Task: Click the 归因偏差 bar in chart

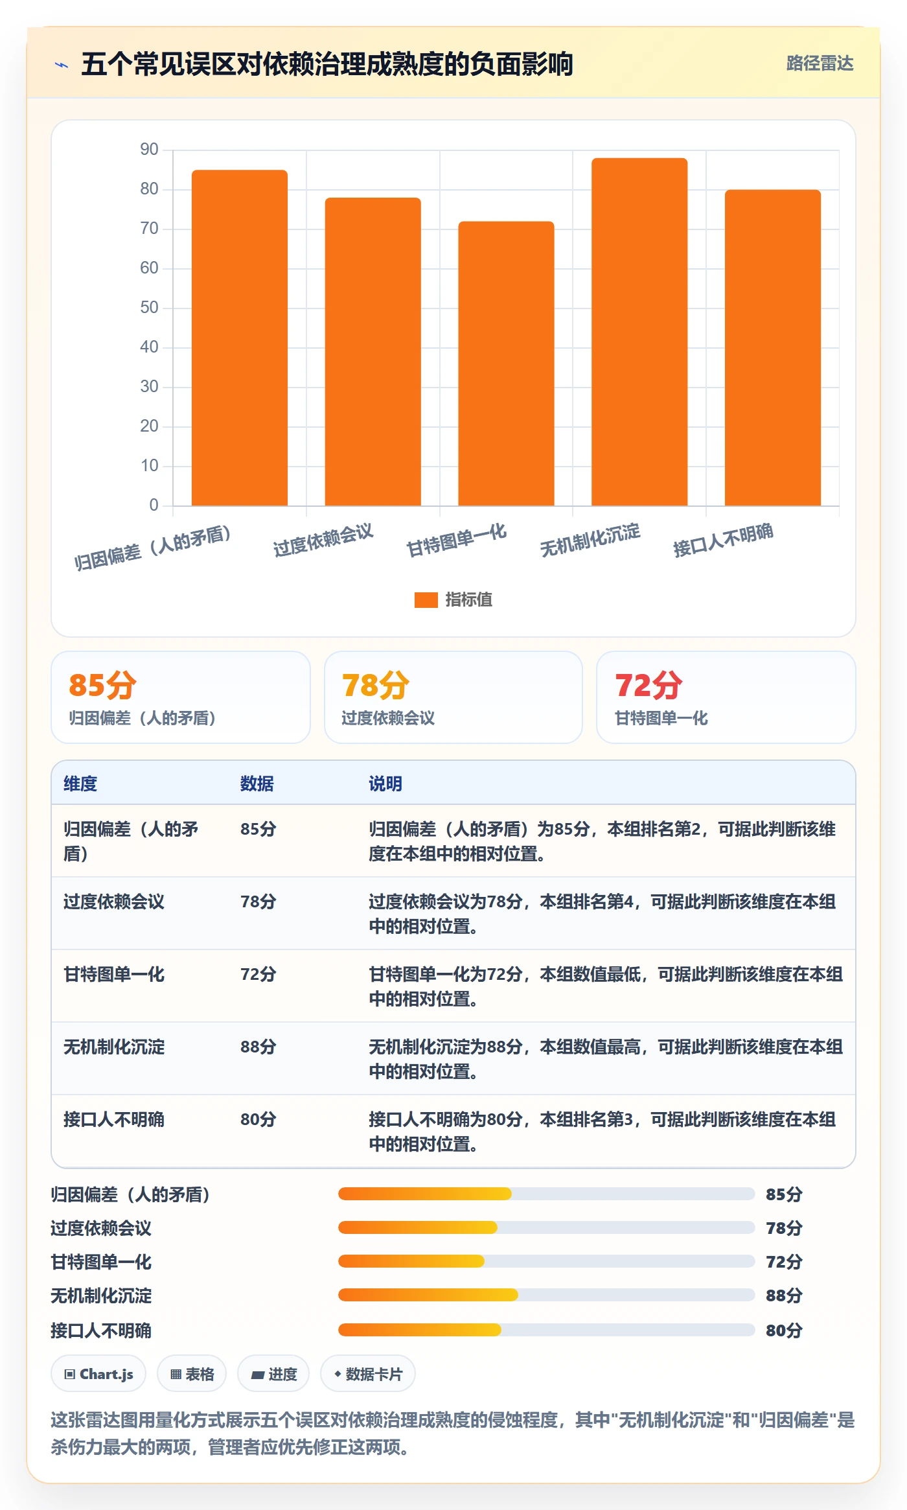Action: click(240, 338)
